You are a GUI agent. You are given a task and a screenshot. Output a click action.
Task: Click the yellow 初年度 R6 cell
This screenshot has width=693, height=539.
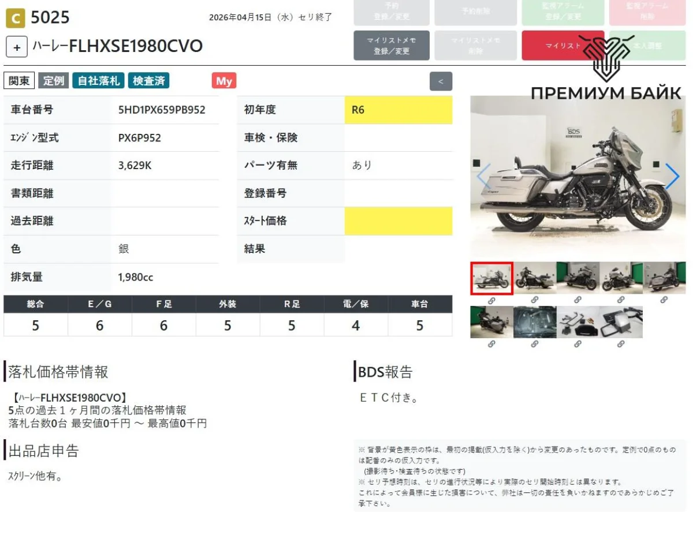tap(398, 110)
